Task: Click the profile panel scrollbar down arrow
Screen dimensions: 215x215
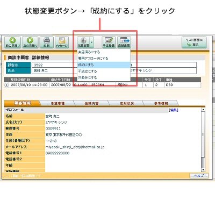Action: pyautogui.click(x=203, y=170)
